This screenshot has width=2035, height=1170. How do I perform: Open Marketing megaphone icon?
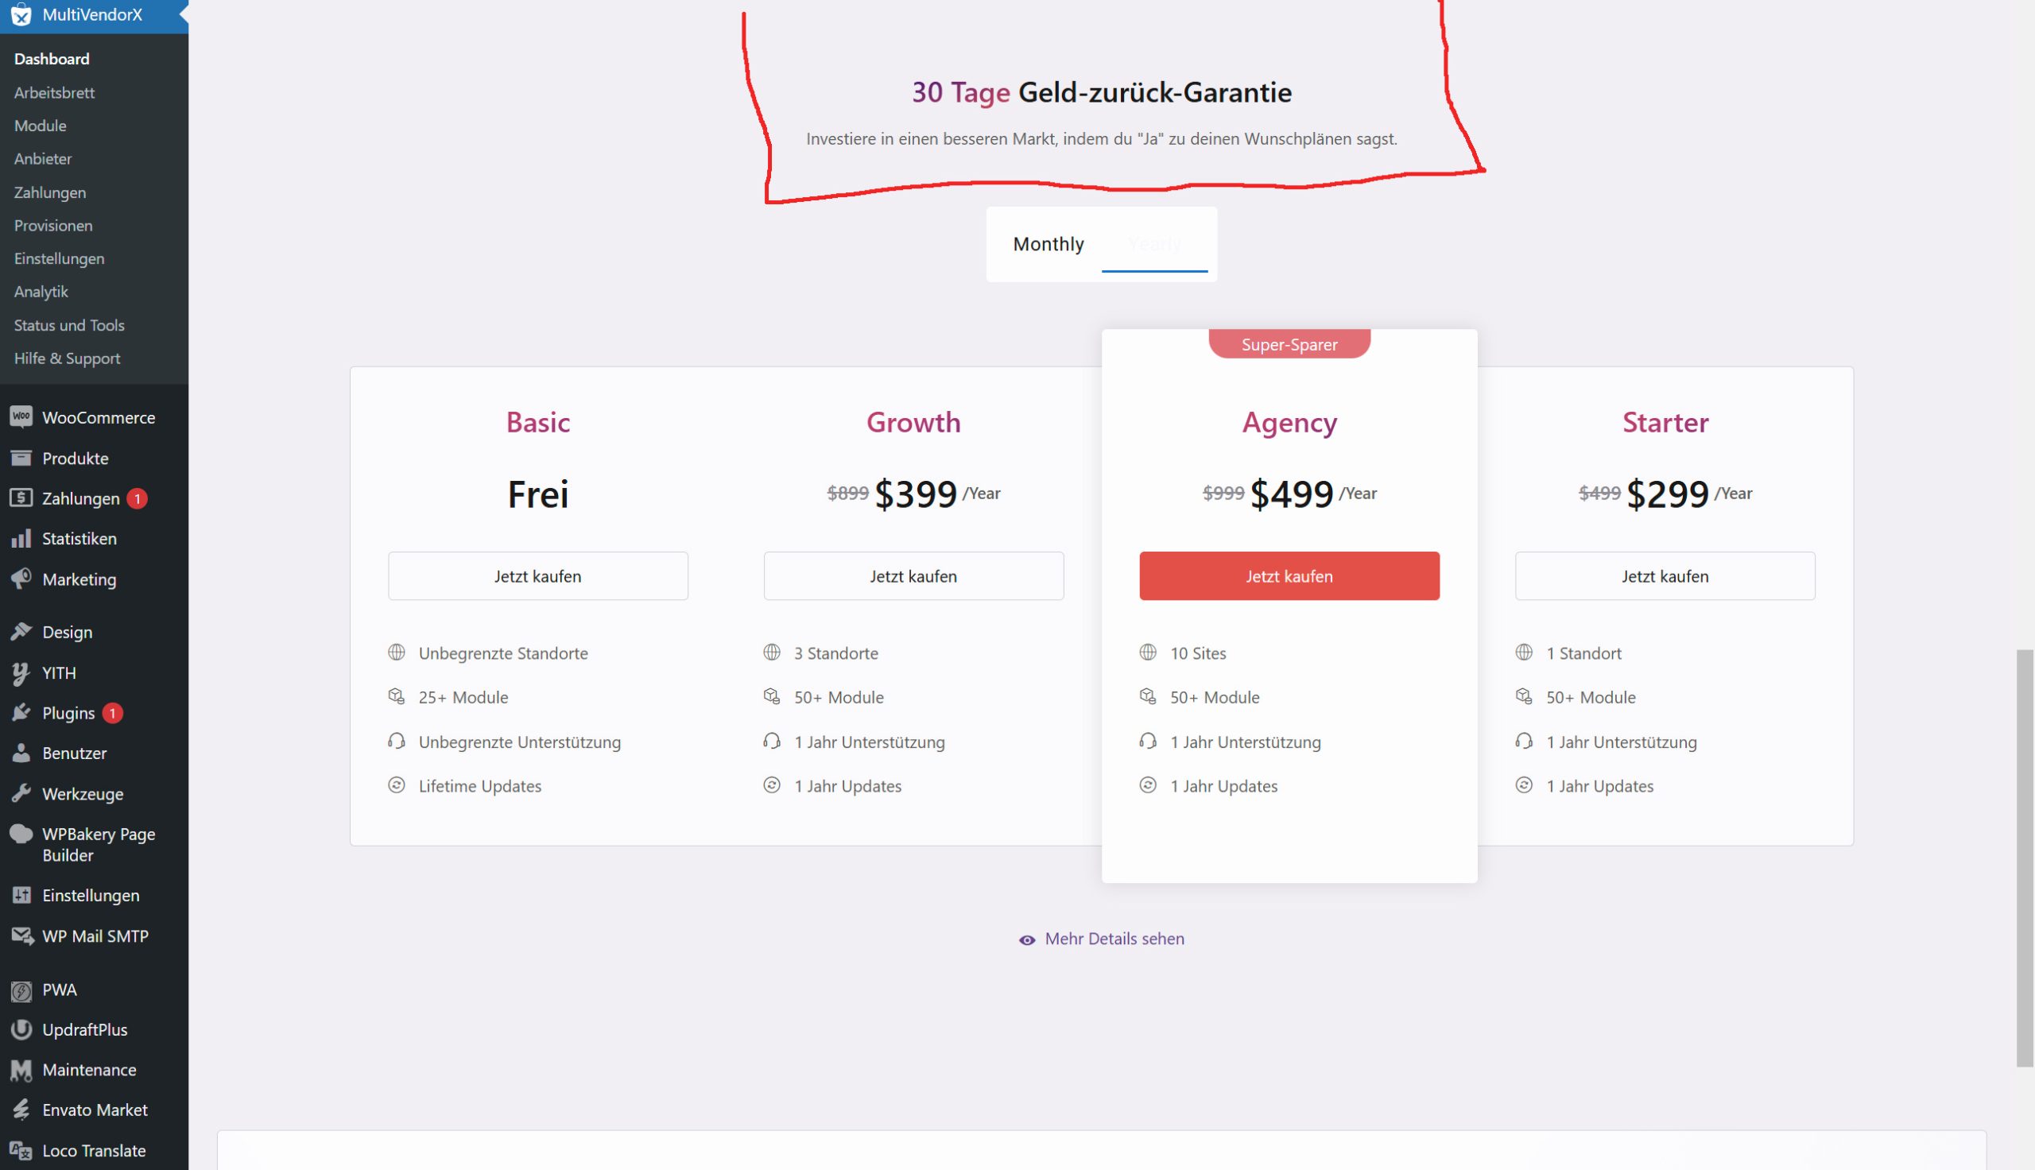[x=21, y=579]
